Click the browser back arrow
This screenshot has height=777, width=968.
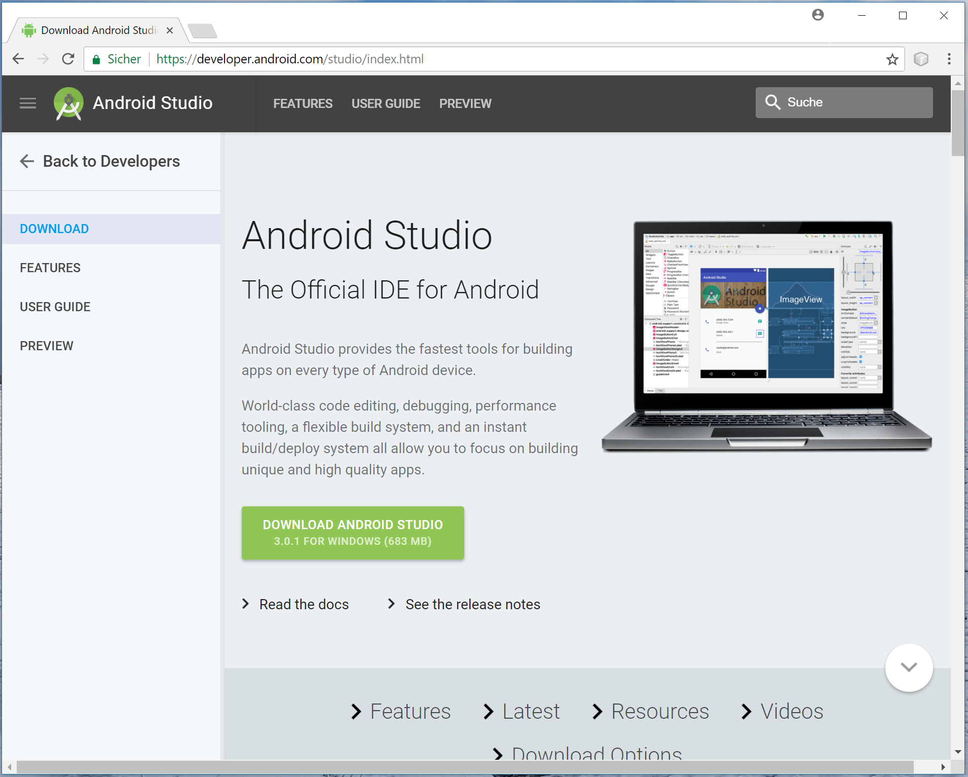point(19,59)
